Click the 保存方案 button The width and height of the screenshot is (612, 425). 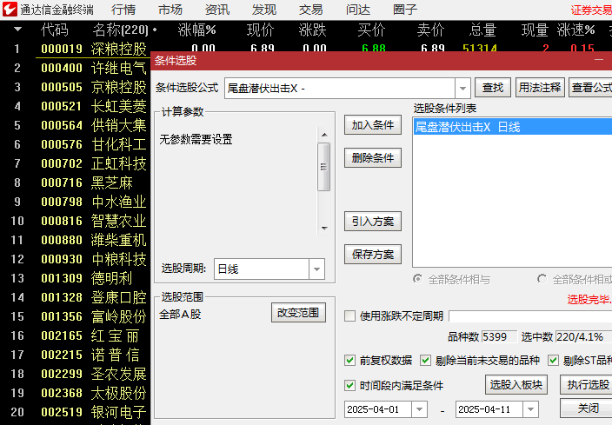point(373,255)
